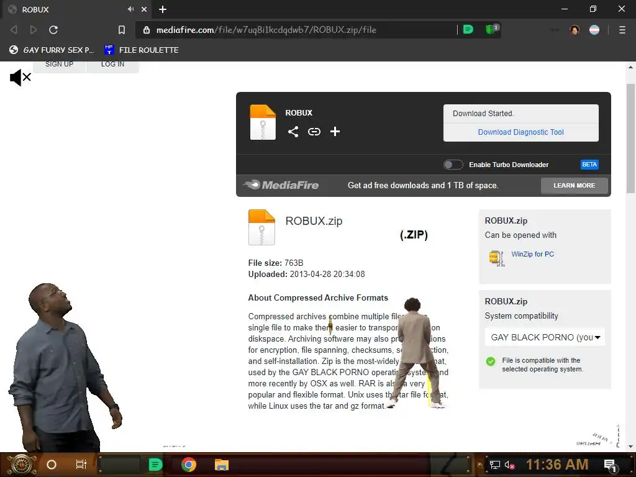Screen dimensions: 636x477
Task: Click the 11:36 AM taskbar clock
Action: (557, 465)
